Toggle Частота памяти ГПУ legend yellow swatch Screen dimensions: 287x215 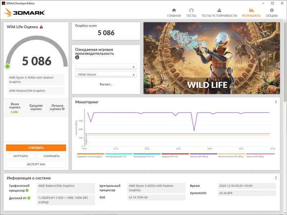tap(232, 154)
